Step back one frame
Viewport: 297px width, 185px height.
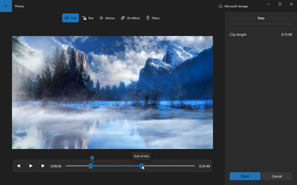click(x=19, y=166)
